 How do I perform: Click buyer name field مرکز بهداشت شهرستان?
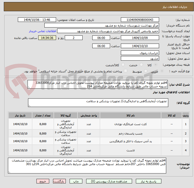(101, 25)
